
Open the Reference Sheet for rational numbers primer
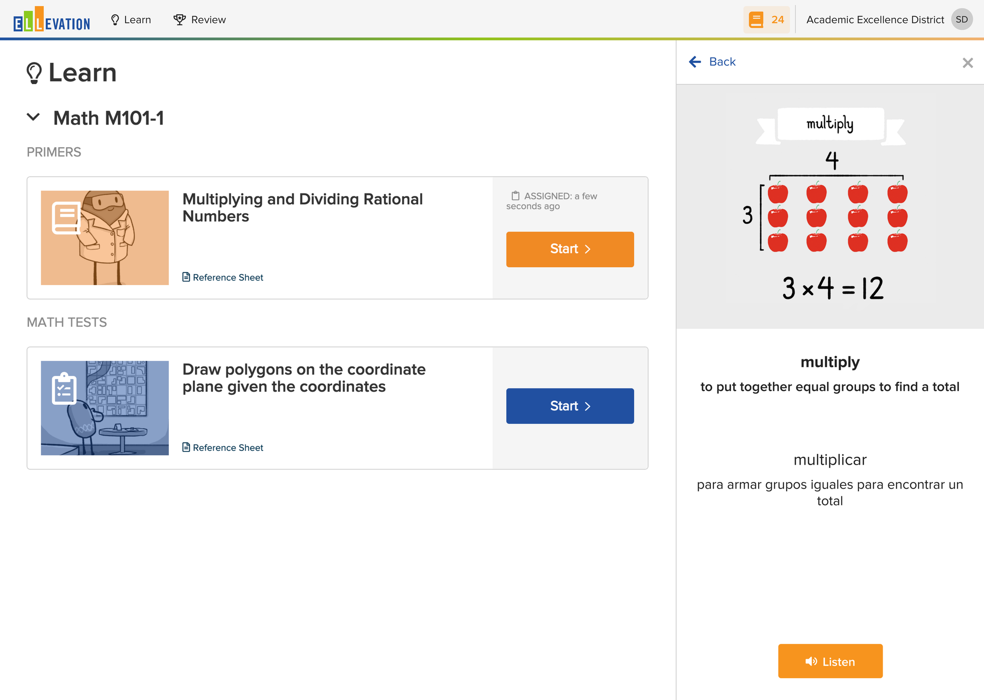[223, 277]
